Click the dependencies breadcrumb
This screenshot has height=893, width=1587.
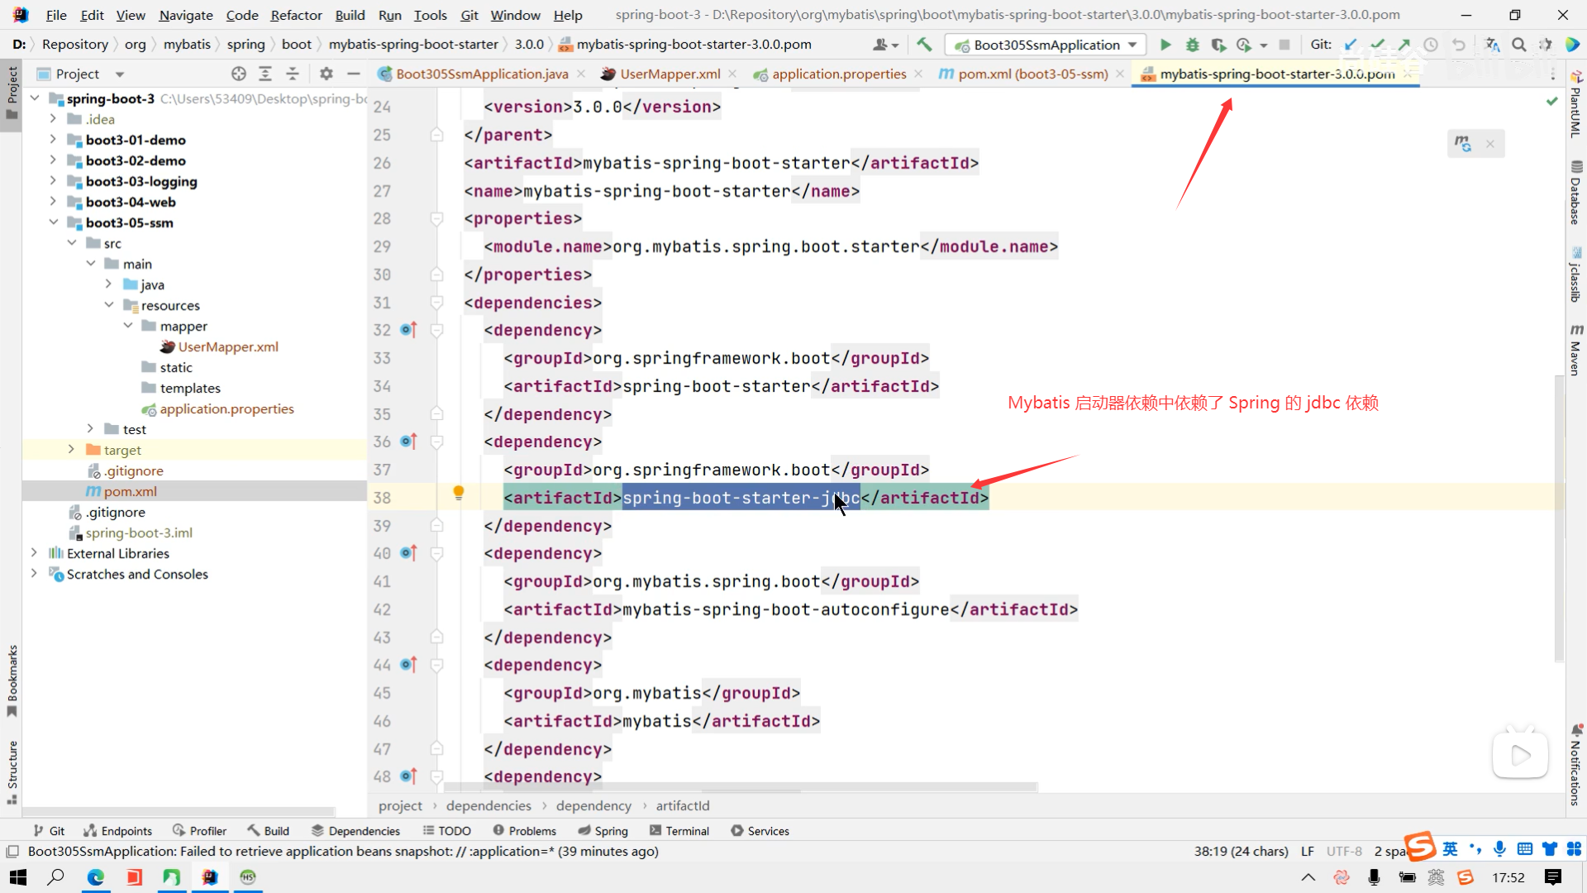tap(488, 805)
